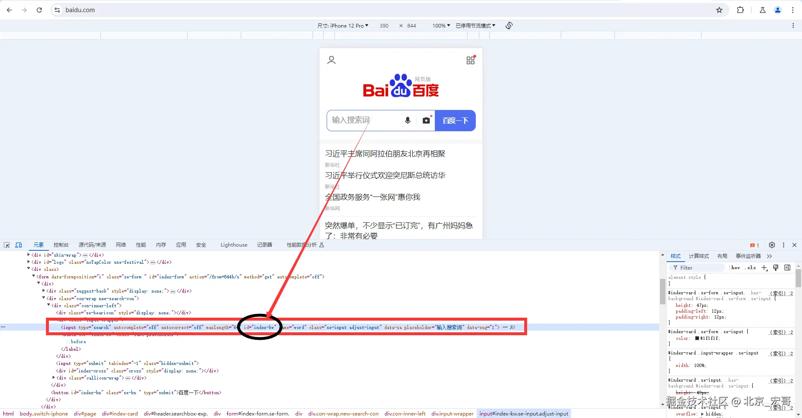Close the DevTools panel
Viewport: 802px width, 418px height.
[x=794, y=245]
